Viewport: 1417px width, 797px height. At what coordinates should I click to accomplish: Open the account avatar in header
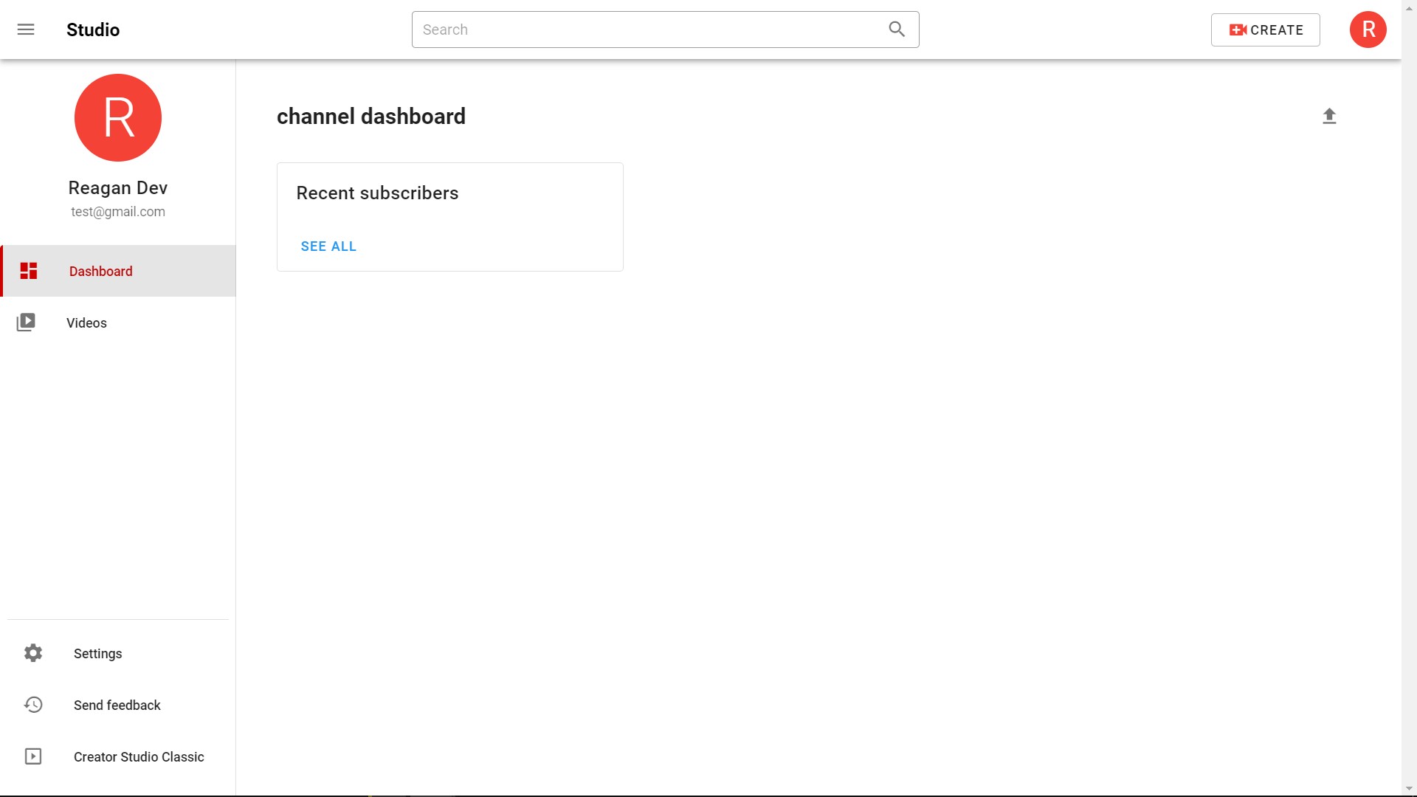[1368, 30]
